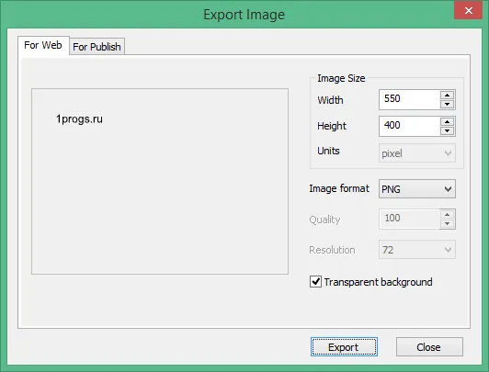Open the Image format PNG dropdown
The image size is (489, 372).
417,189
